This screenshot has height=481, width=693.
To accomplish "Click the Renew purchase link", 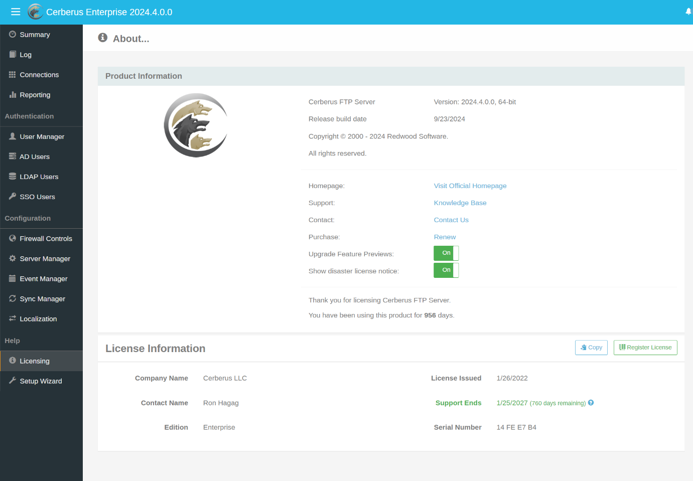I will (x=445, y=237).
